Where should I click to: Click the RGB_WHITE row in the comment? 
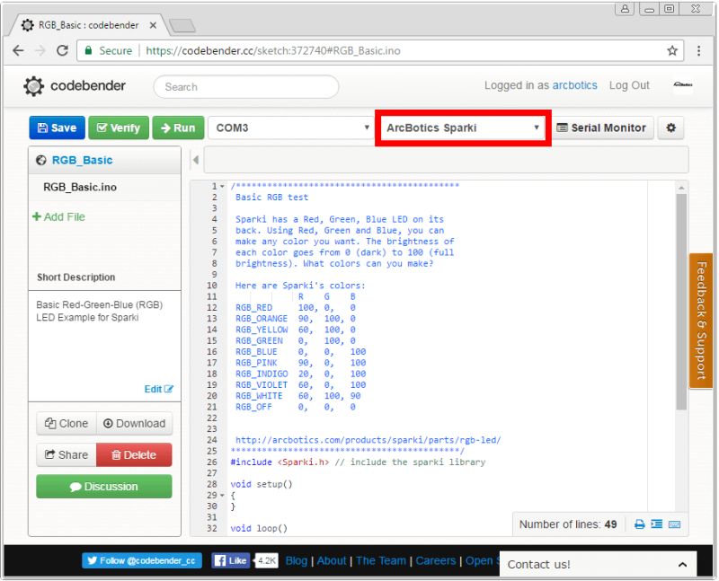298,395
